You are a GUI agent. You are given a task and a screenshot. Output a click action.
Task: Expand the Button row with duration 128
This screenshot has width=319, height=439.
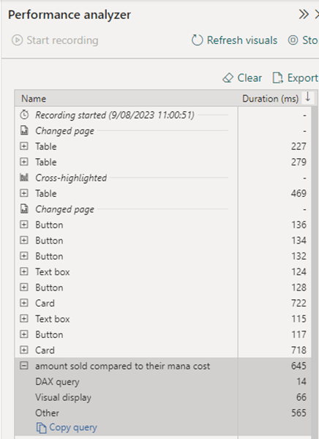24,288
